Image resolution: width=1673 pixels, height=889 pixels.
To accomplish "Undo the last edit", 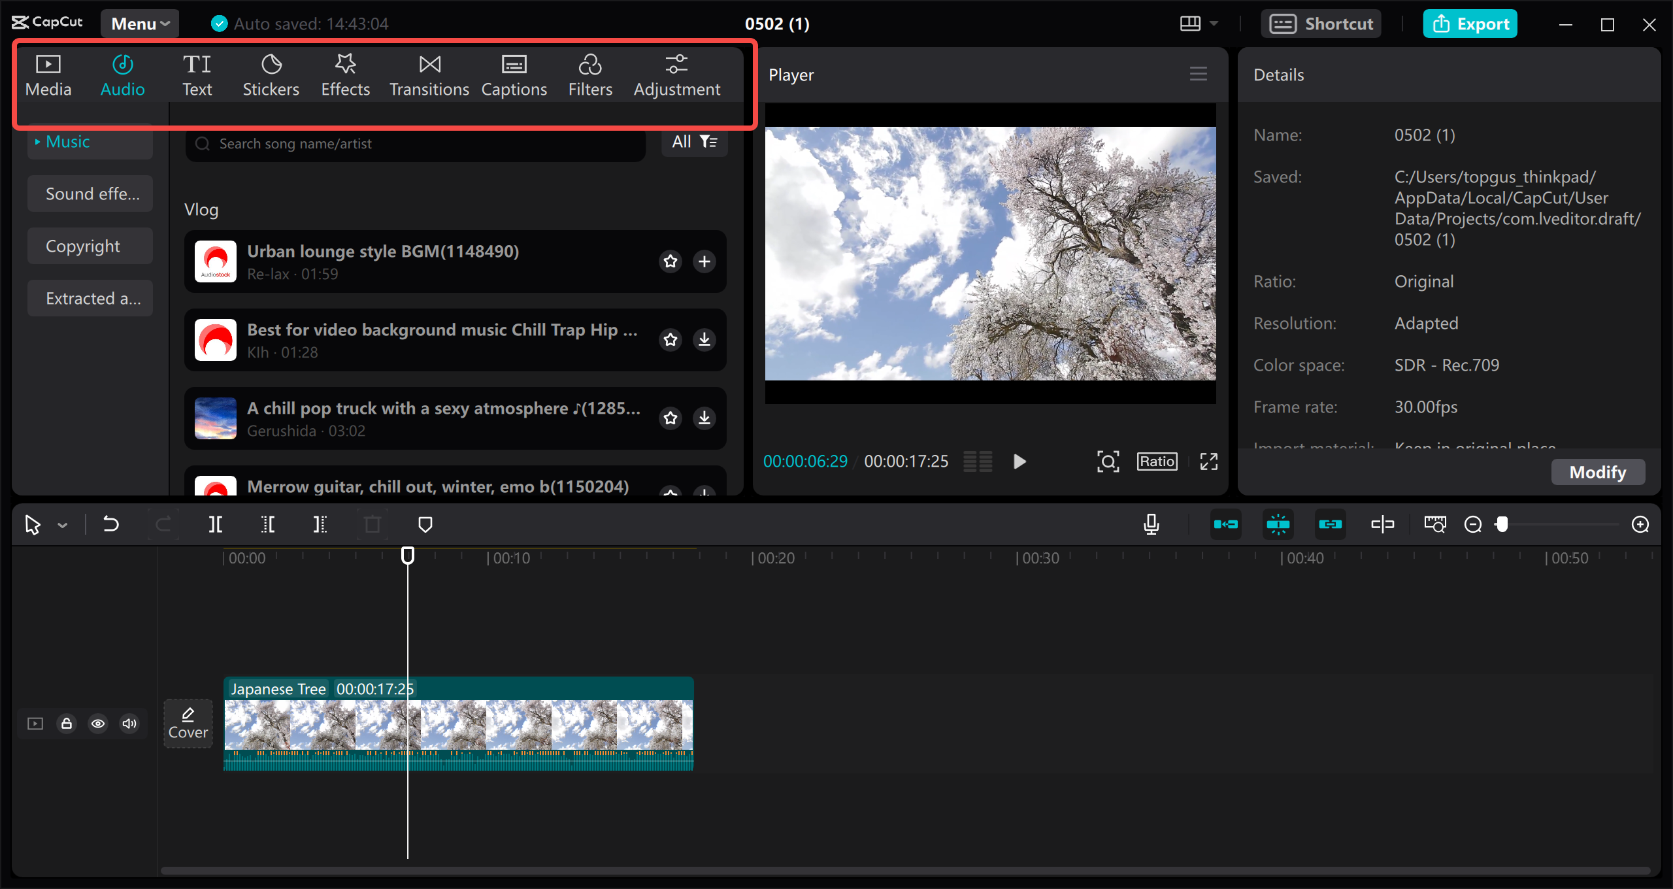I will point(110,524).
